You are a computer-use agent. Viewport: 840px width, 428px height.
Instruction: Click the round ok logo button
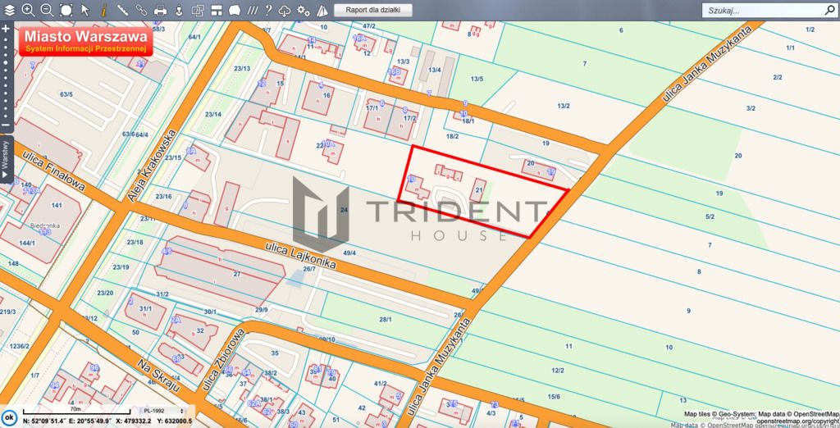(8, 417)
